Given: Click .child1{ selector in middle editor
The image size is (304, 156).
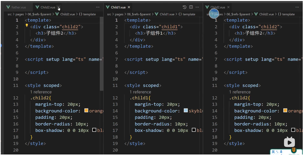Looking at the screenshot, I should 140,98.
